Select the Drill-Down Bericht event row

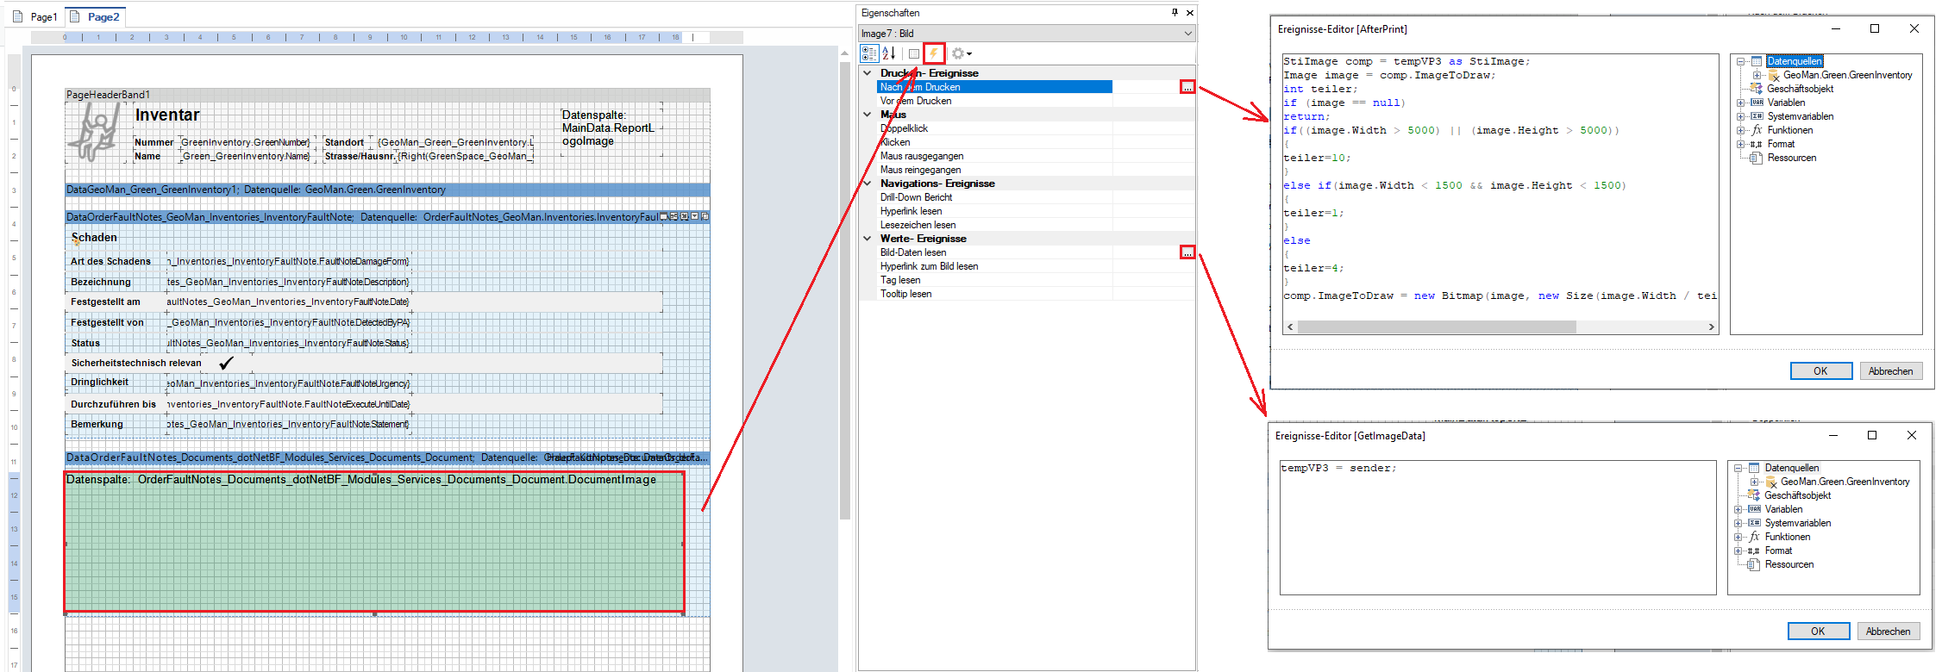coord(1036,197)
